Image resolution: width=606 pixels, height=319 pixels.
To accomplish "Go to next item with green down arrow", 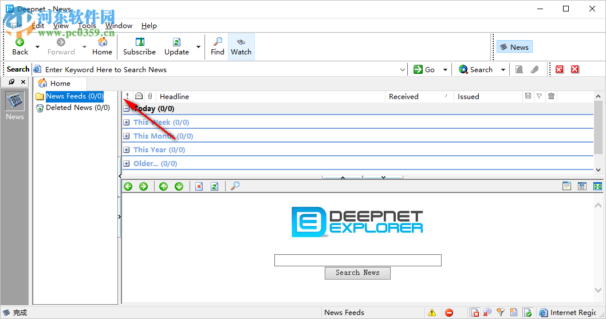I will (179, 186).
